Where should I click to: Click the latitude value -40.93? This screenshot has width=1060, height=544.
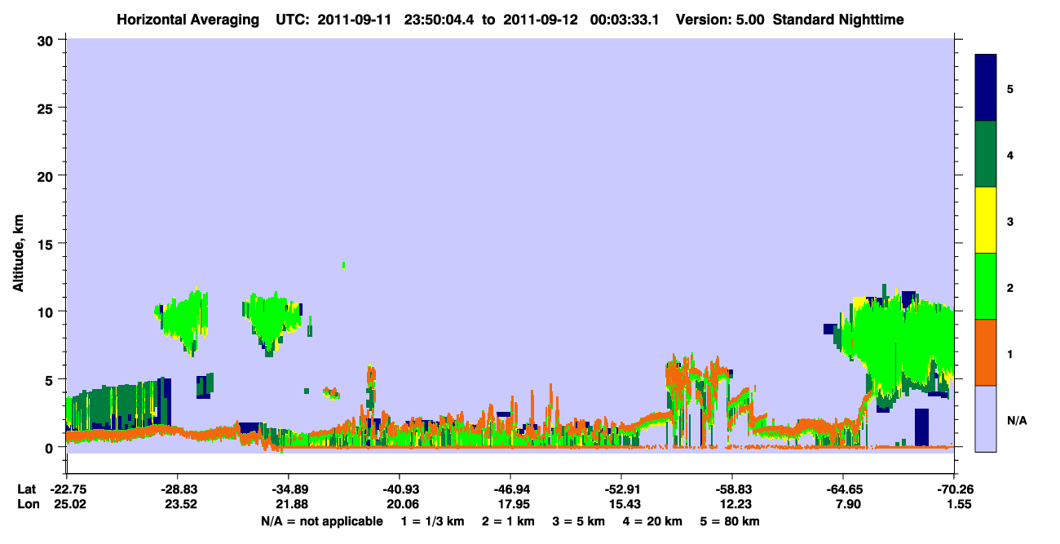(399, 489)
